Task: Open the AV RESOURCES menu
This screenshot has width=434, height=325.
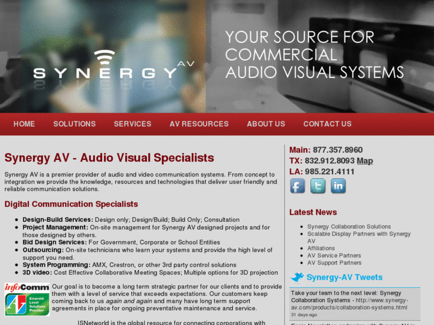Action: pos(199,124)
